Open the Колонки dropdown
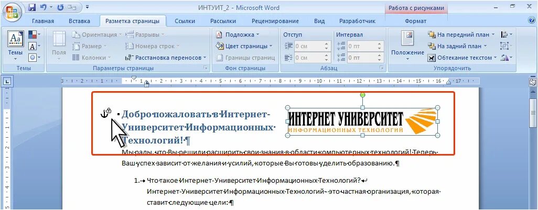The width and height of the screenshot is (538, 210). 92,58
